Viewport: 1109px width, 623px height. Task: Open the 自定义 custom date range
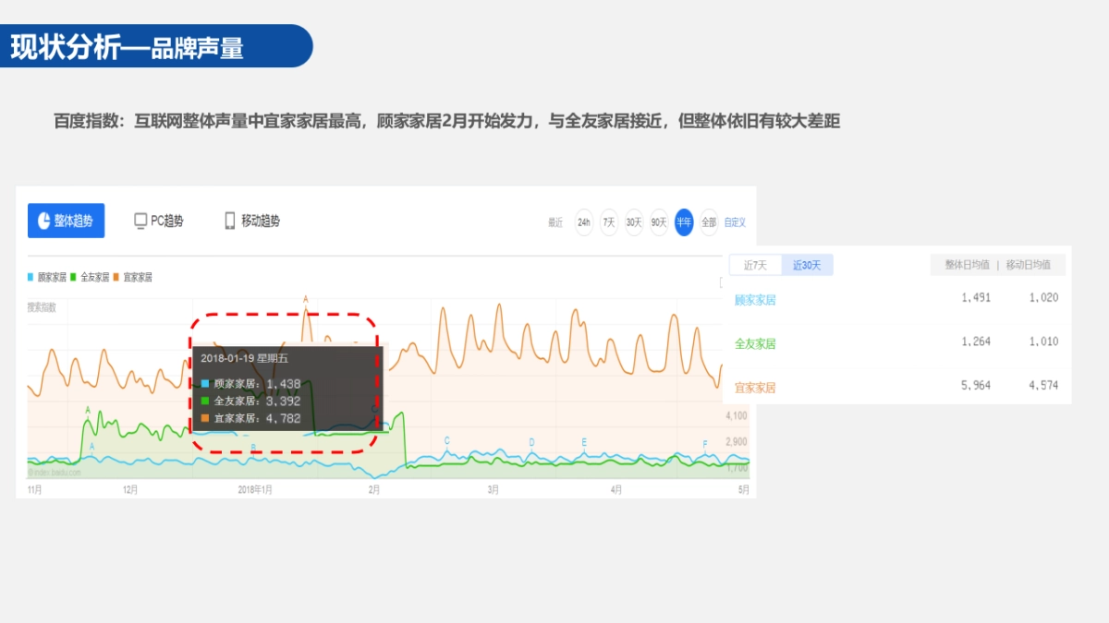point(735,223)
